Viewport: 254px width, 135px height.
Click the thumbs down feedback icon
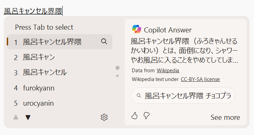tap(146, 116)
